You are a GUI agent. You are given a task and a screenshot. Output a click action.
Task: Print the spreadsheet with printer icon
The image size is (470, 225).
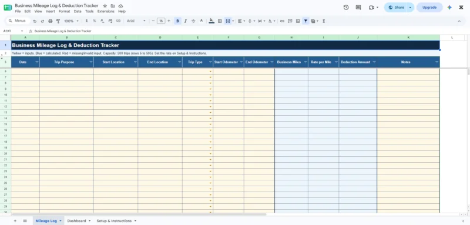point(51,21)
